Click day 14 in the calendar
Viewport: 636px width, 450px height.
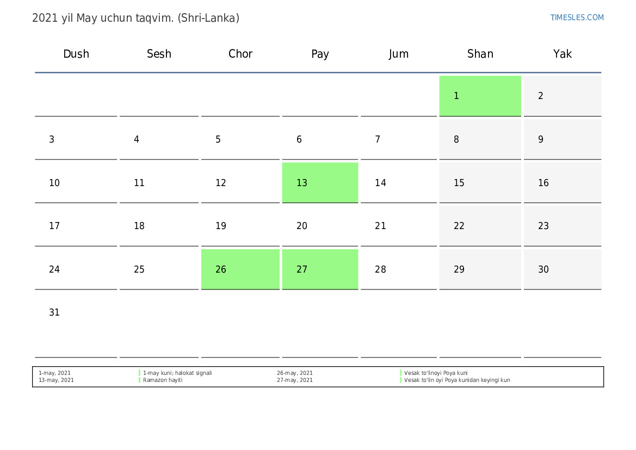point(398,183)
